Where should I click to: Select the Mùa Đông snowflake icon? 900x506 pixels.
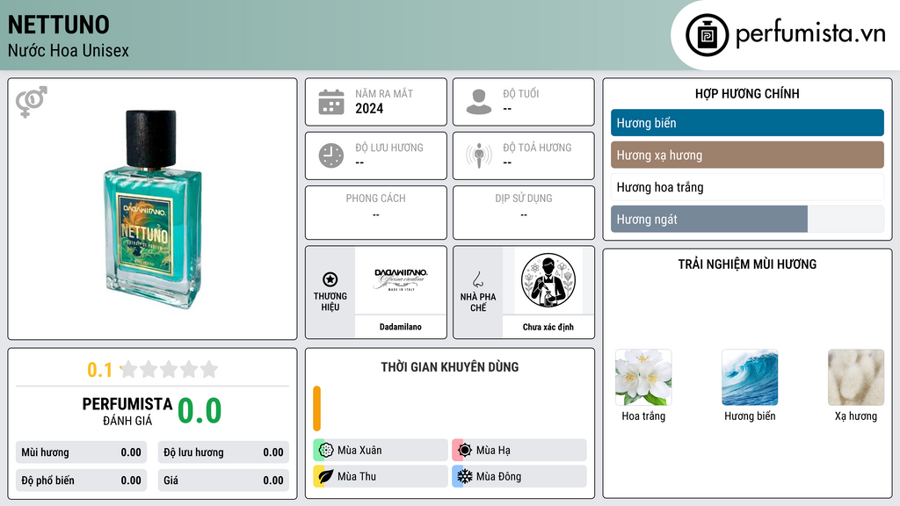[465, 476]
